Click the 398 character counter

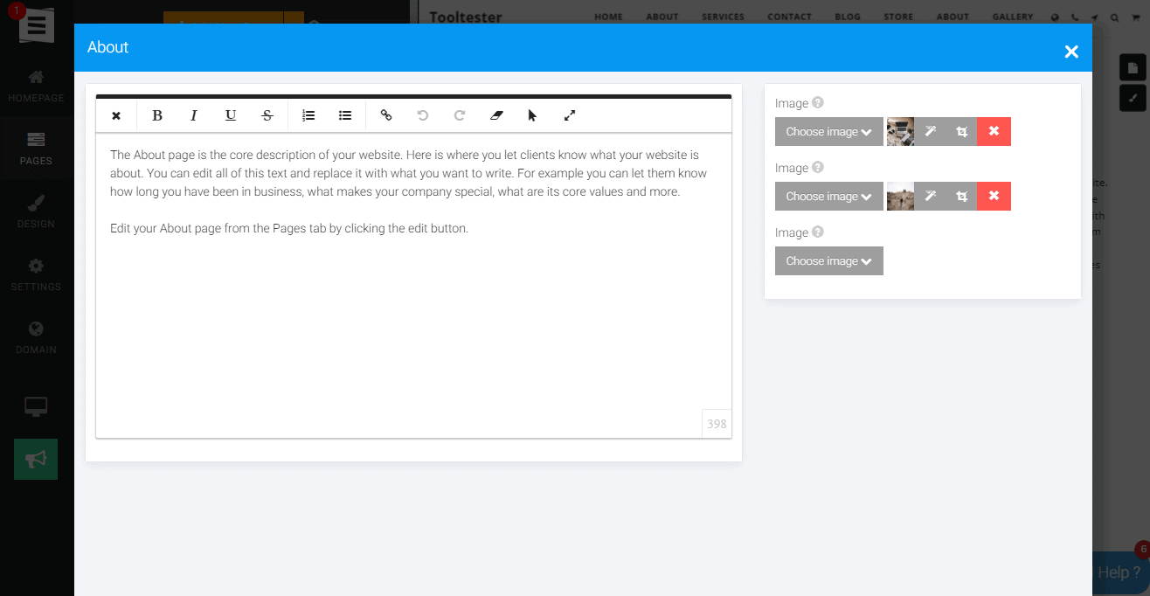(x=717, y=424)
